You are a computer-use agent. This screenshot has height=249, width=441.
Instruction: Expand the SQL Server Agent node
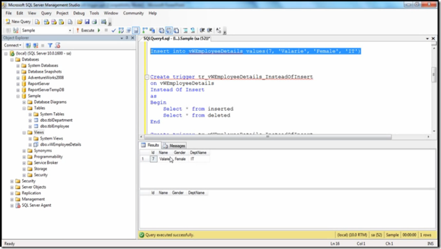coord(12,205)
